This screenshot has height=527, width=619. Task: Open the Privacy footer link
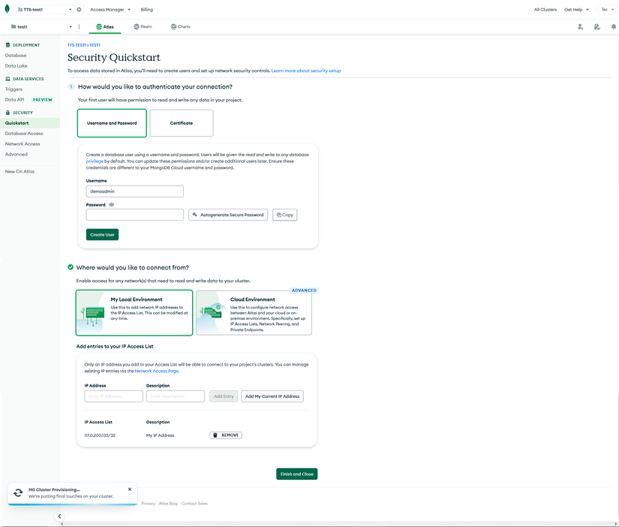pyautogui.click(x=148, y=504)
